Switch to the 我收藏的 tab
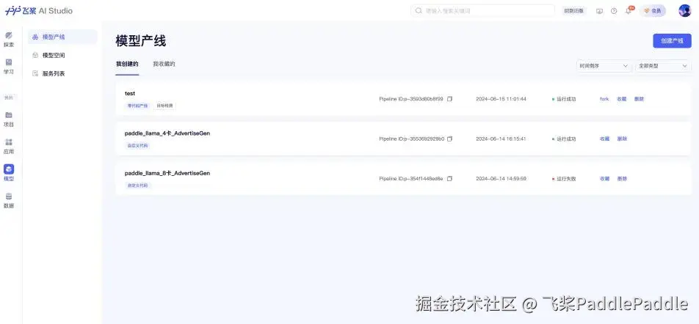The width and height of the screenshot is (699, 324). [x=164, y=64]
